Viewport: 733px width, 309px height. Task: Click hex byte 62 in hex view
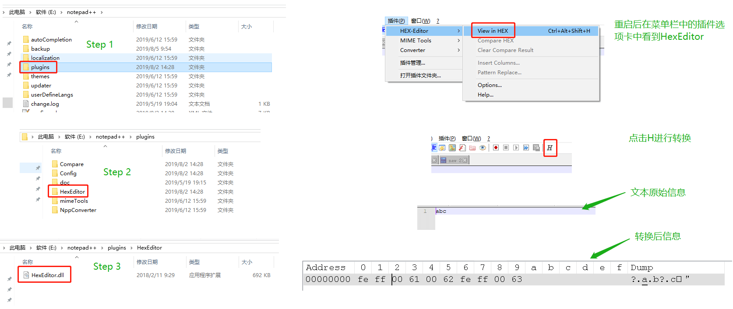448,279
